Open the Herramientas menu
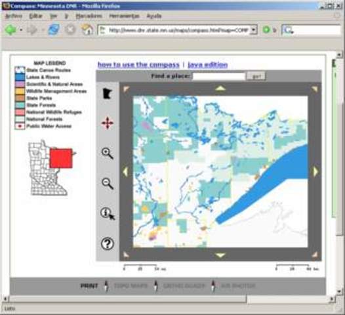The width and height of the screenshot is (345, 315). click(125, 16)
